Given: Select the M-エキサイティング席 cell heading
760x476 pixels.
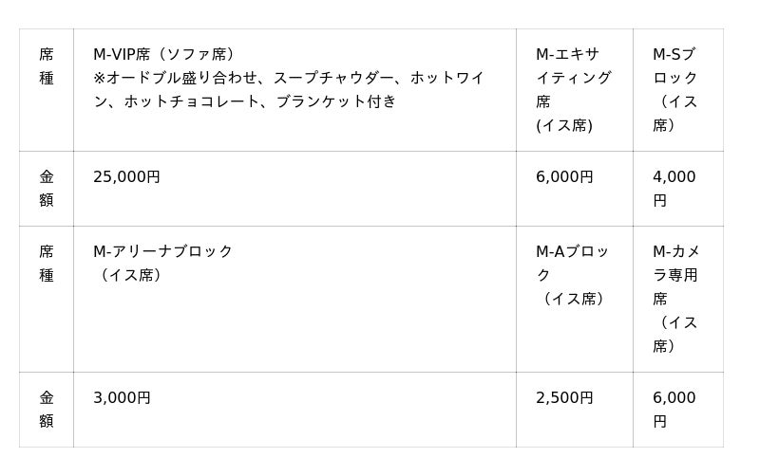Looking at the screenshot, I should [573, 78].
